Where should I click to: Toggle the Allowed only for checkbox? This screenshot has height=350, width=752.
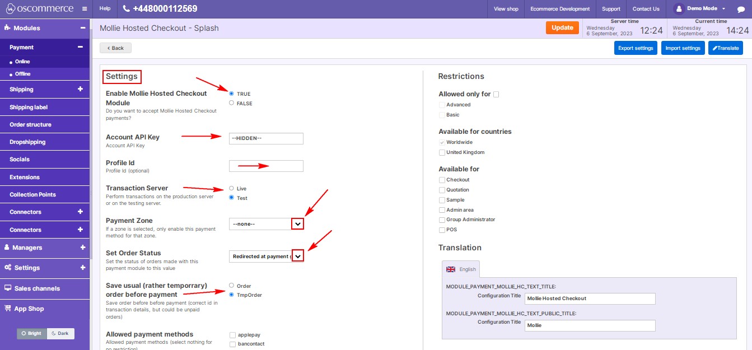pos(496,94)
